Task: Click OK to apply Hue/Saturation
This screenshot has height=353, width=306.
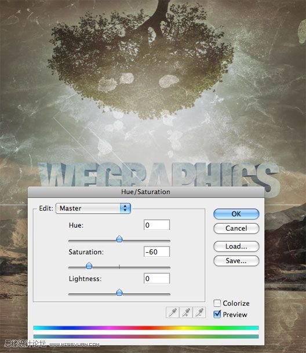Action: click(x=236, y=214)
